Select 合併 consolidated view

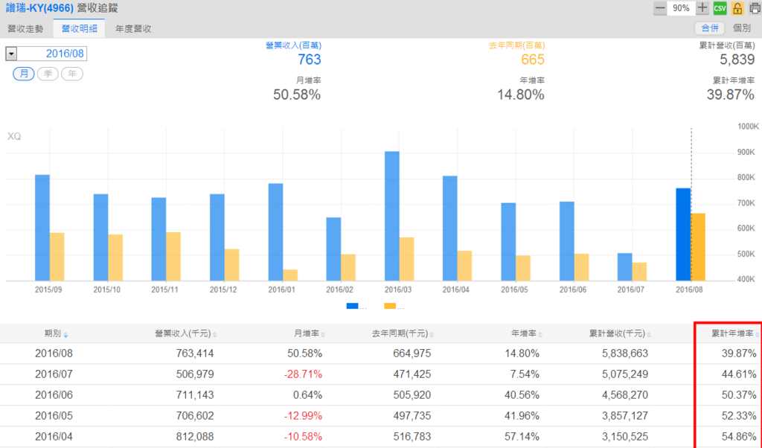[x=709, y=28]
